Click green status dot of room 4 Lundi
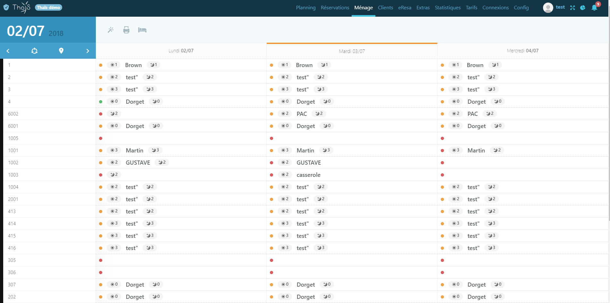 coord(101,102)
